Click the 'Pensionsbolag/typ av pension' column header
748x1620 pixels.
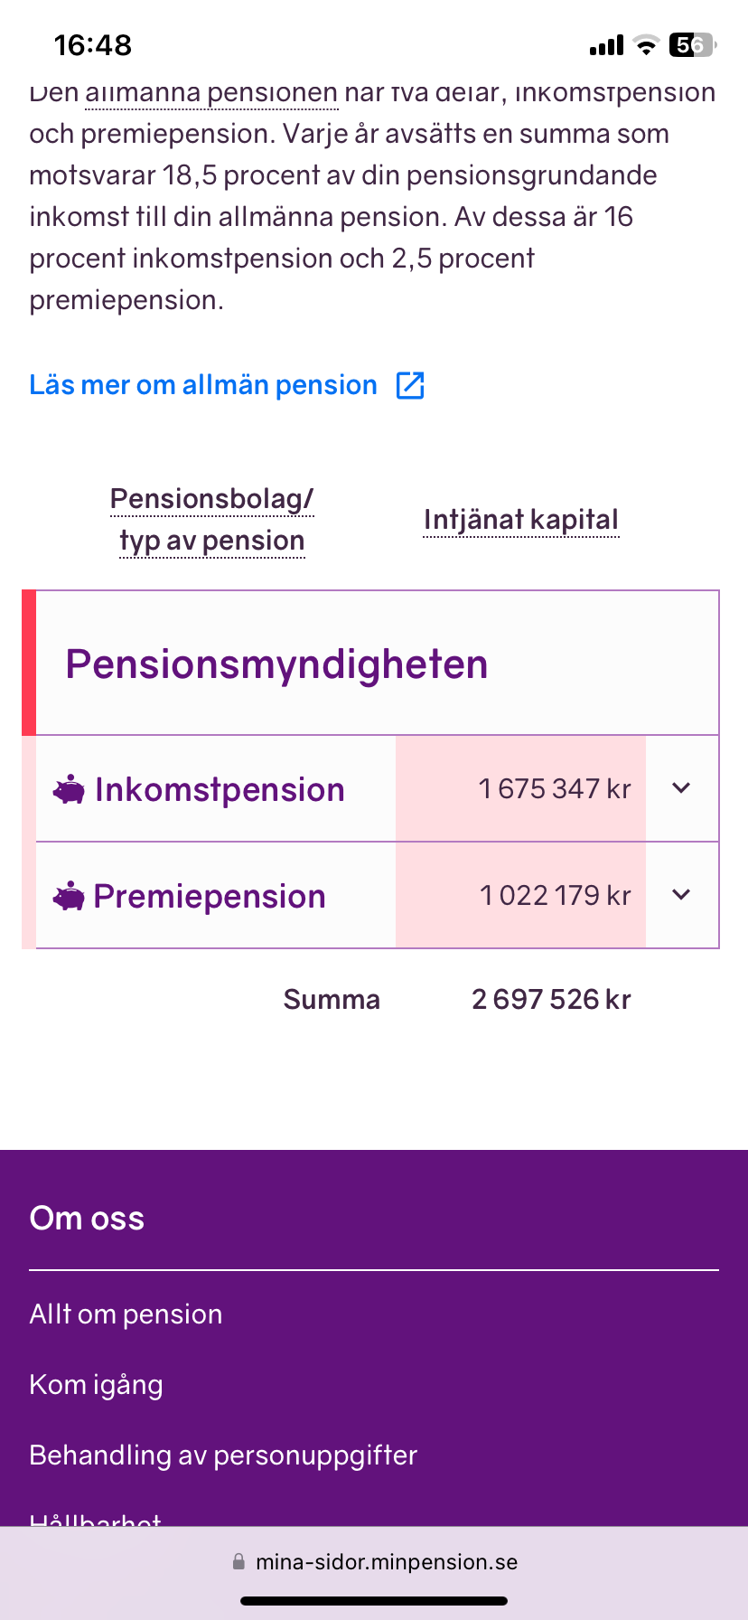(x=211, y=520)
